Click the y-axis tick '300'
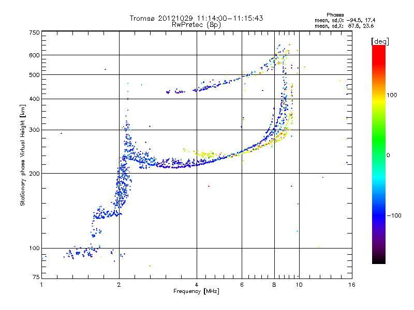Screen dimensions: 414x310 pos(35,130)
